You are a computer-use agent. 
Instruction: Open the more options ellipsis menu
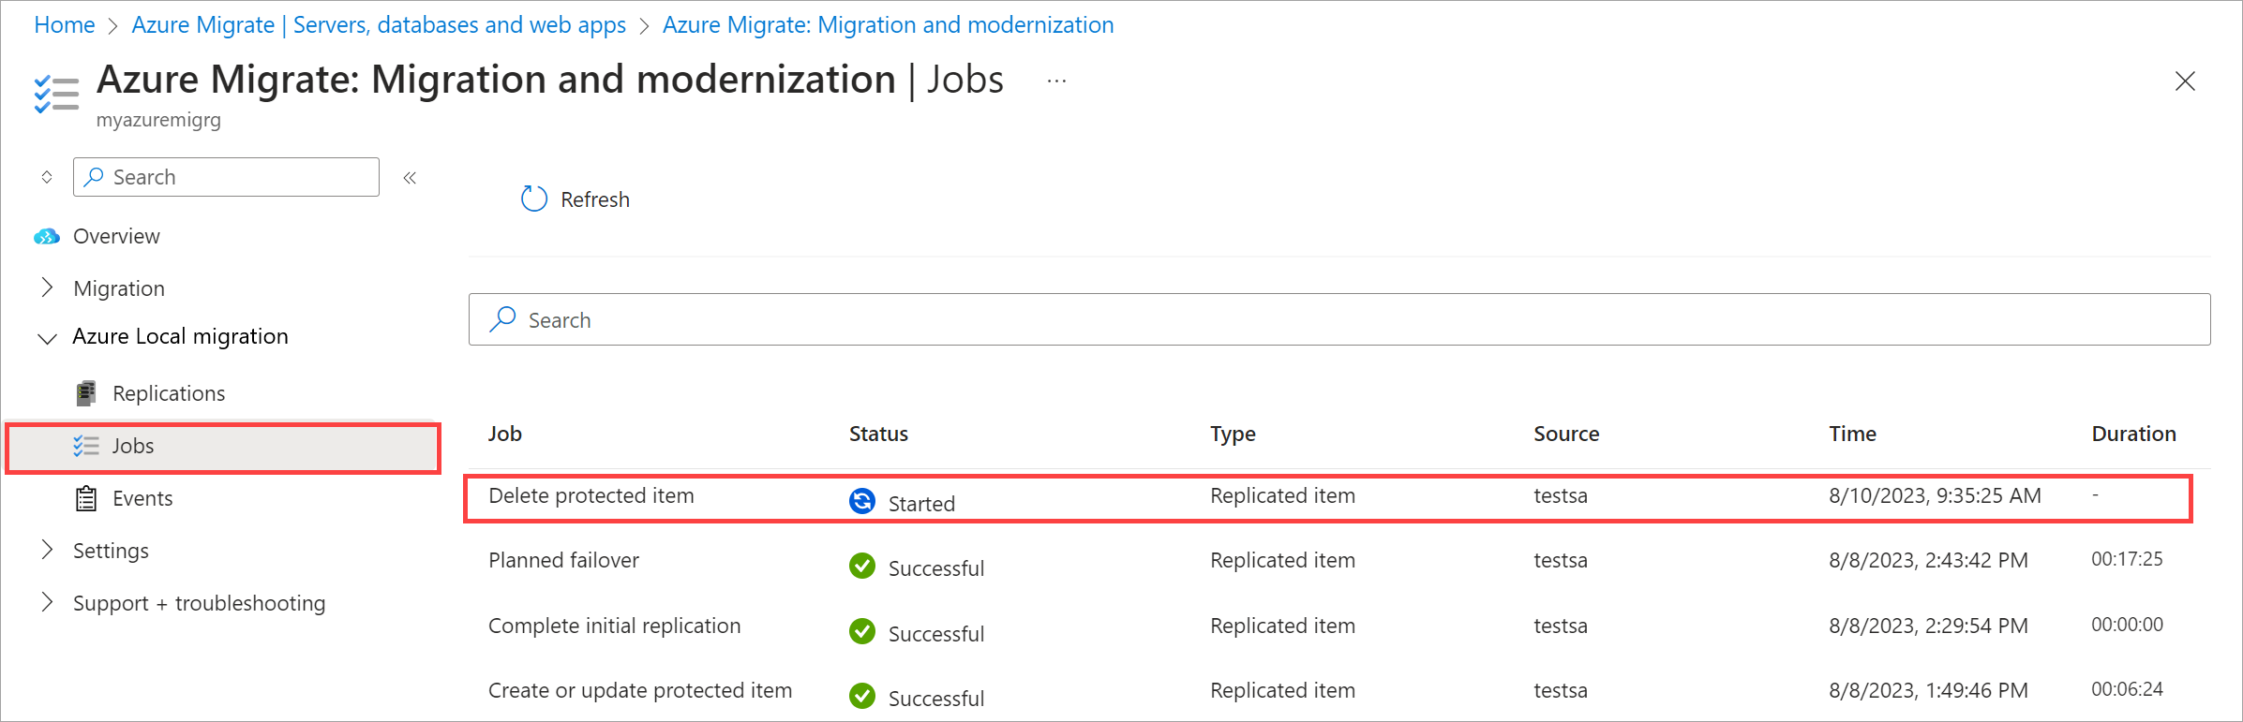(1056, 81)
